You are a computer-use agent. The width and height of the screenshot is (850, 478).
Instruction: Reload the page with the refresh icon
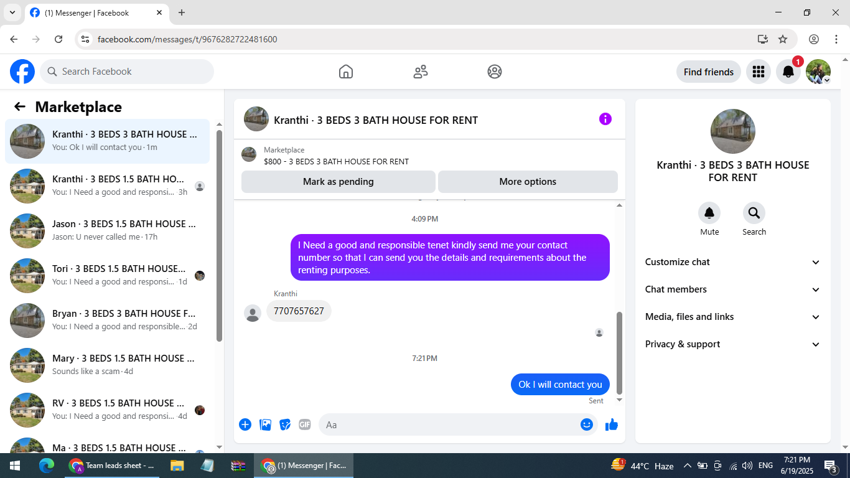pos(58,39)
